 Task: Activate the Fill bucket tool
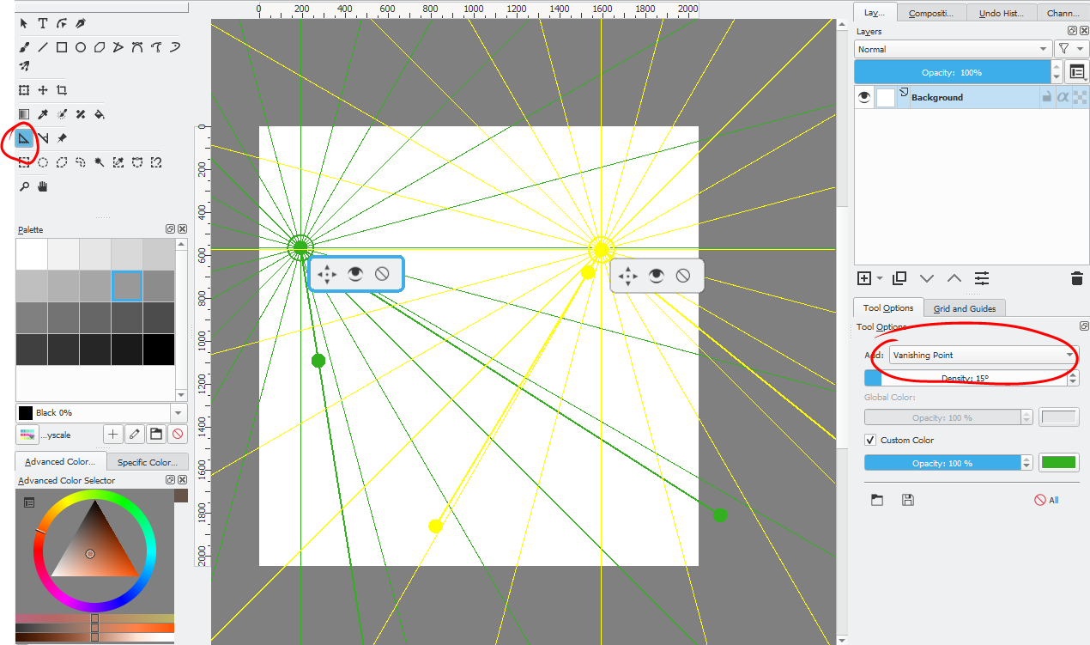pyautogui.click(x=100, y=114)
